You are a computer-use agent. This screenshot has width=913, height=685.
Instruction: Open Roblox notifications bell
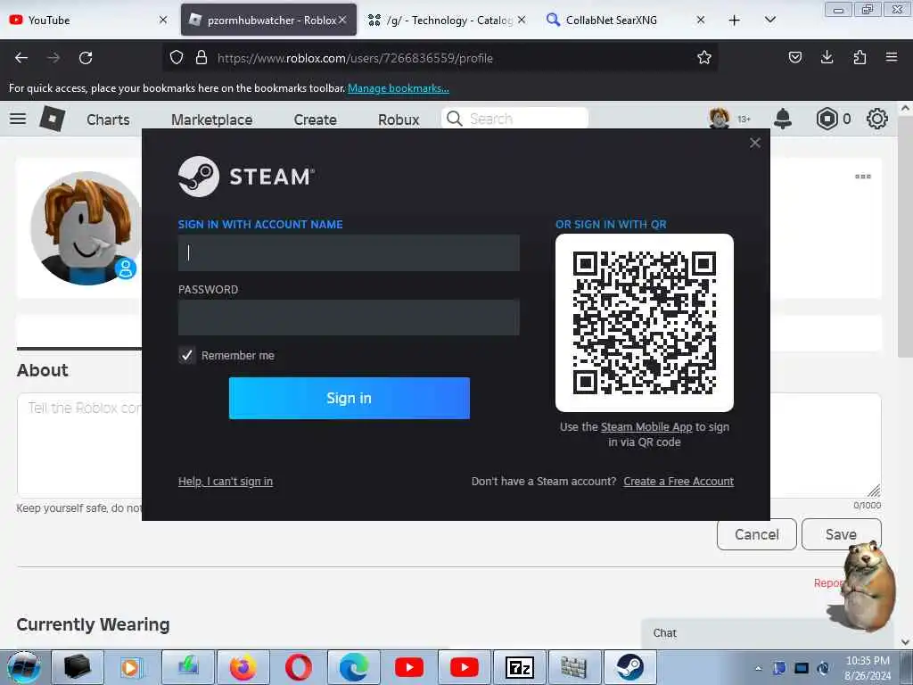pyautogui.click(x=783, y=119)
